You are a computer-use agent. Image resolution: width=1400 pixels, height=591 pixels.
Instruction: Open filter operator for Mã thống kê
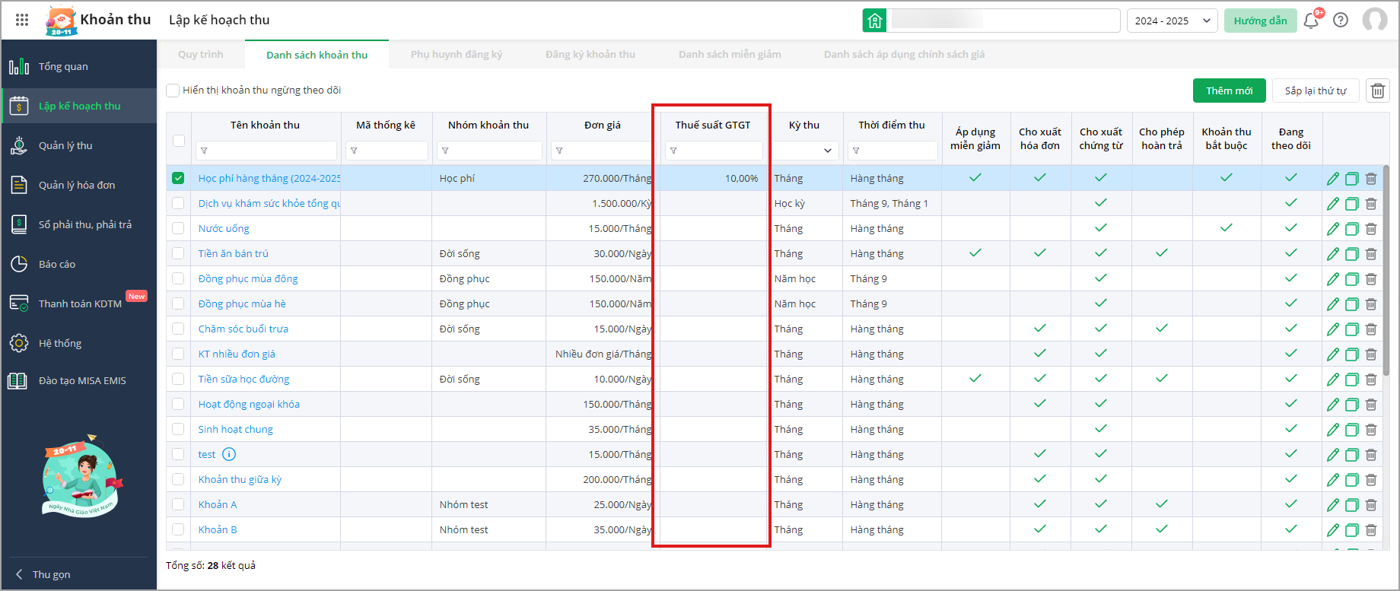pos(354,151)
